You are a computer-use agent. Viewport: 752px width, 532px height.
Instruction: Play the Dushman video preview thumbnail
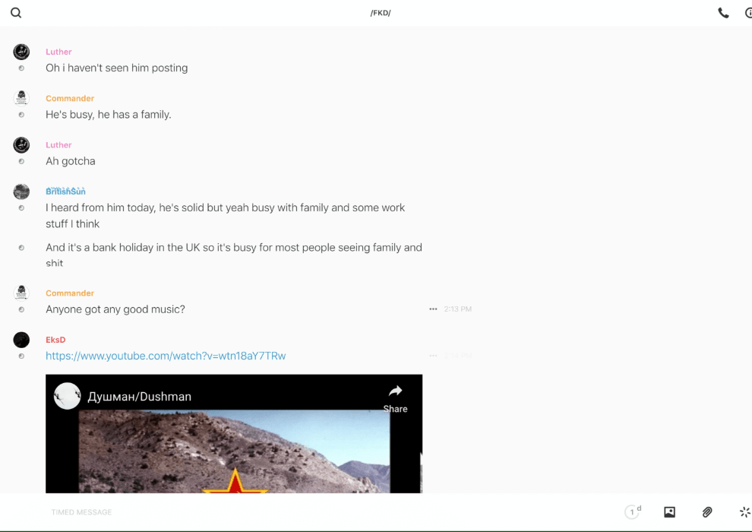pos(234,452)
